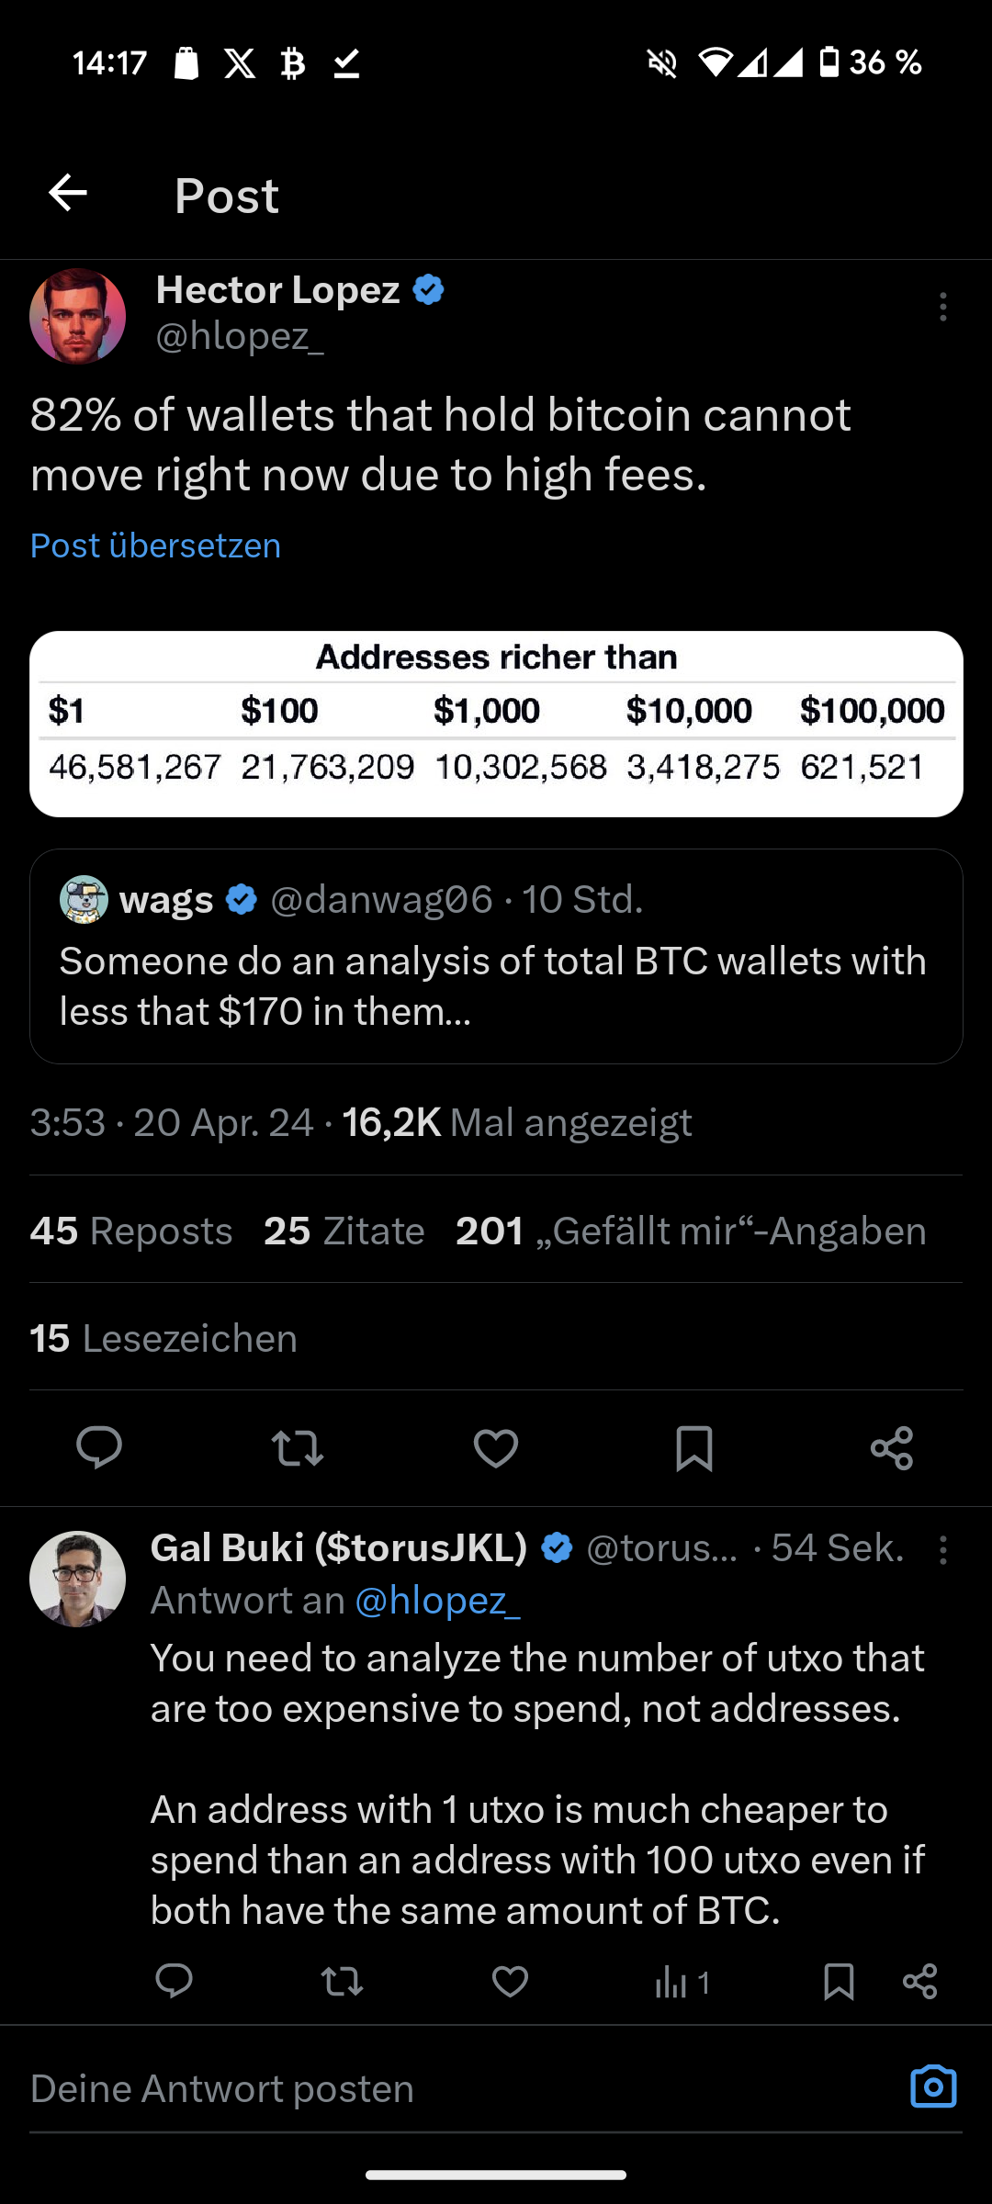Tap the share icon under main post

(892, 1448)
